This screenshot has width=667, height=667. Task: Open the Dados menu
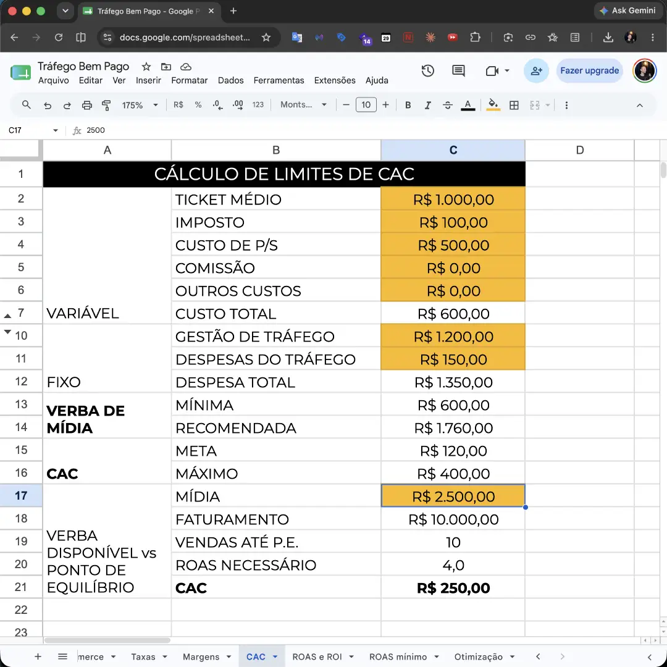(x=230, y=80)
